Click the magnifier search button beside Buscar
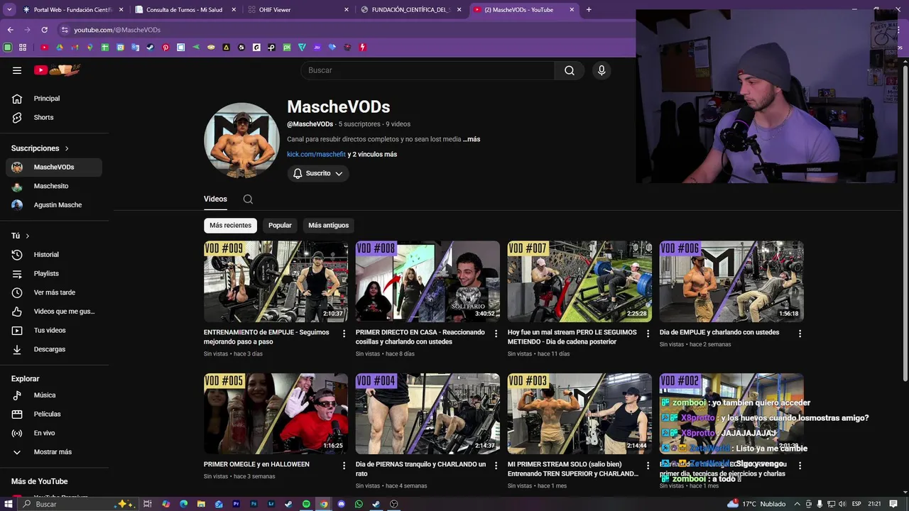 point(570,70)
